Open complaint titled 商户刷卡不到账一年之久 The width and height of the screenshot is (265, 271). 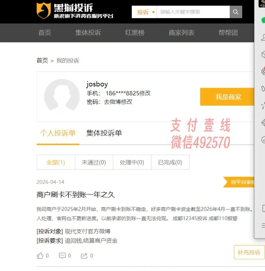pos(76,195)
